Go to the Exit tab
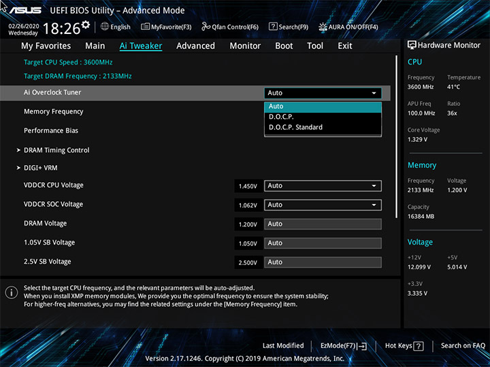 [344, 46]
